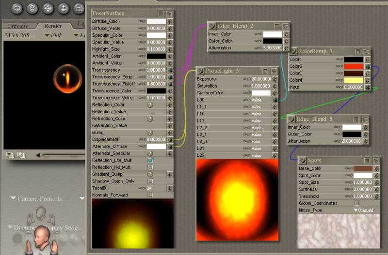Click the question mark icon for Reflection_Color
Screen dimensions: 388x255
click(x=150, y=105)
